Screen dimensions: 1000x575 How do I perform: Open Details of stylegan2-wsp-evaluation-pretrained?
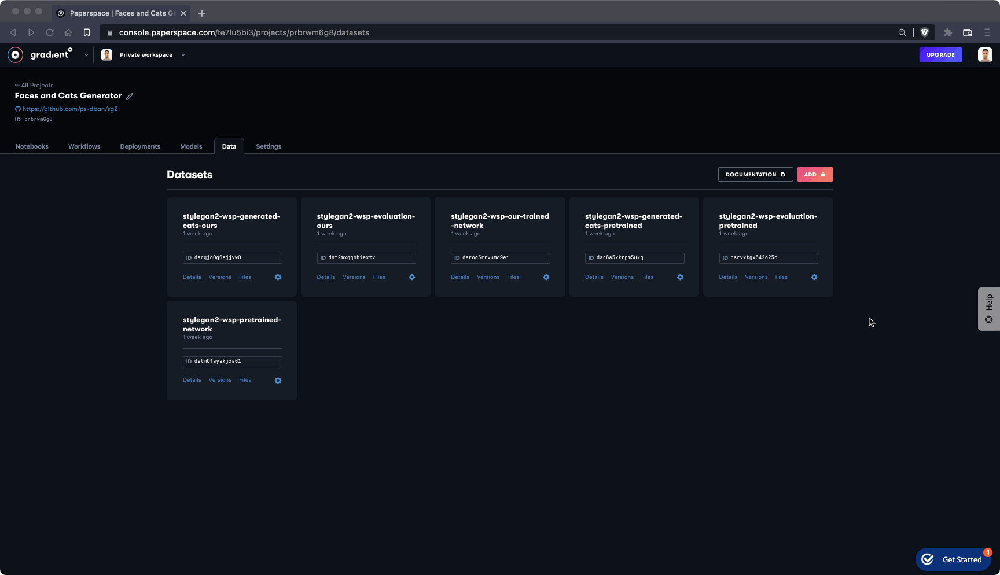pos(728,277)
